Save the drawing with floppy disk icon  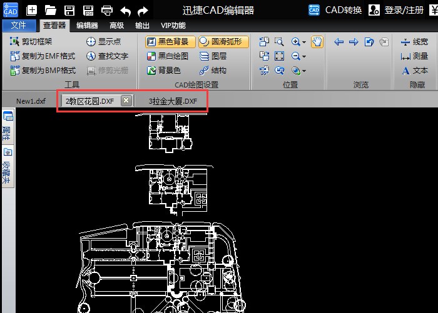(x=69, y=11)
